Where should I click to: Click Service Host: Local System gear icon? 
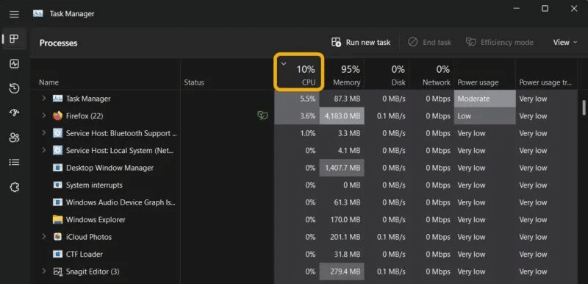57,150
